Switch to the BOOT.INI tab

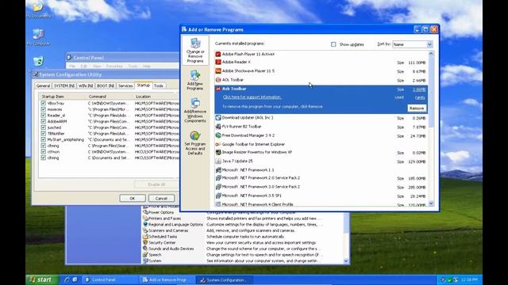pyautogui.click(x=106, y=86)
